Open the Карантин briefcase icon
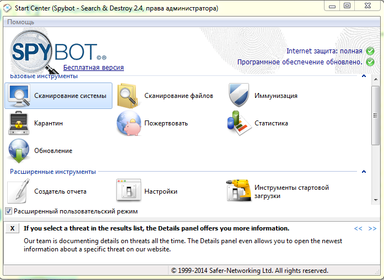 [19, 123]
